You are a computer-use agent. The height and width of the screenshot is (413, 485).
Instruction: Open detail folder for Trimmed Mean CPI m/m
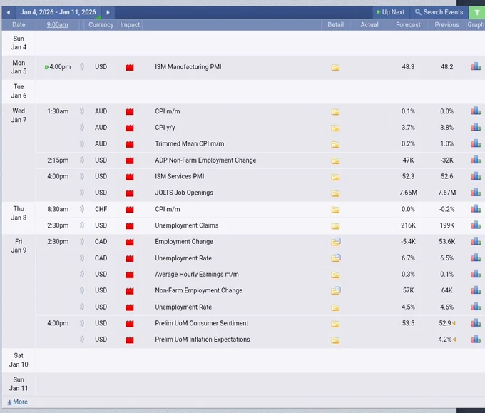[x=335, y=144]
